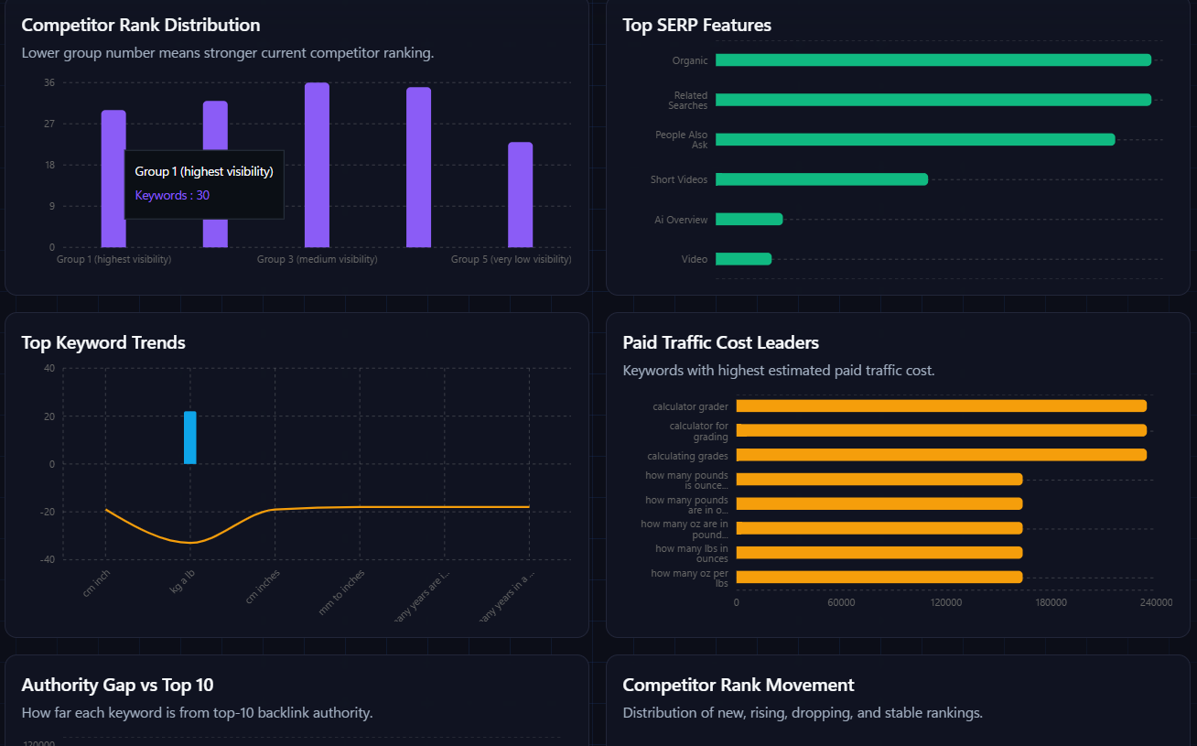
Task: Click the '240000' x-axis value
Action: click(1157, 603)
